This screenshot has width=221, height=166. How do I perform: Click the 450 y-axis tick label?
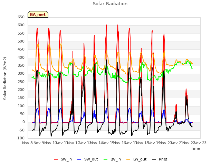(21, 49)
